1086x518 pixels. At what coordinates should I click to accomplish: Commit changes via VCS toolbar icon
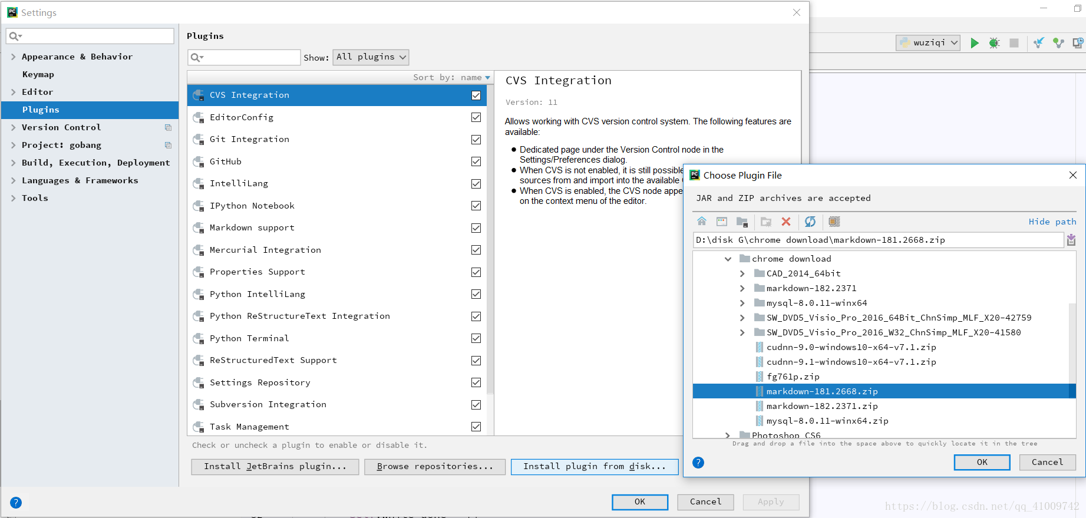click(x=1059, y=43)
